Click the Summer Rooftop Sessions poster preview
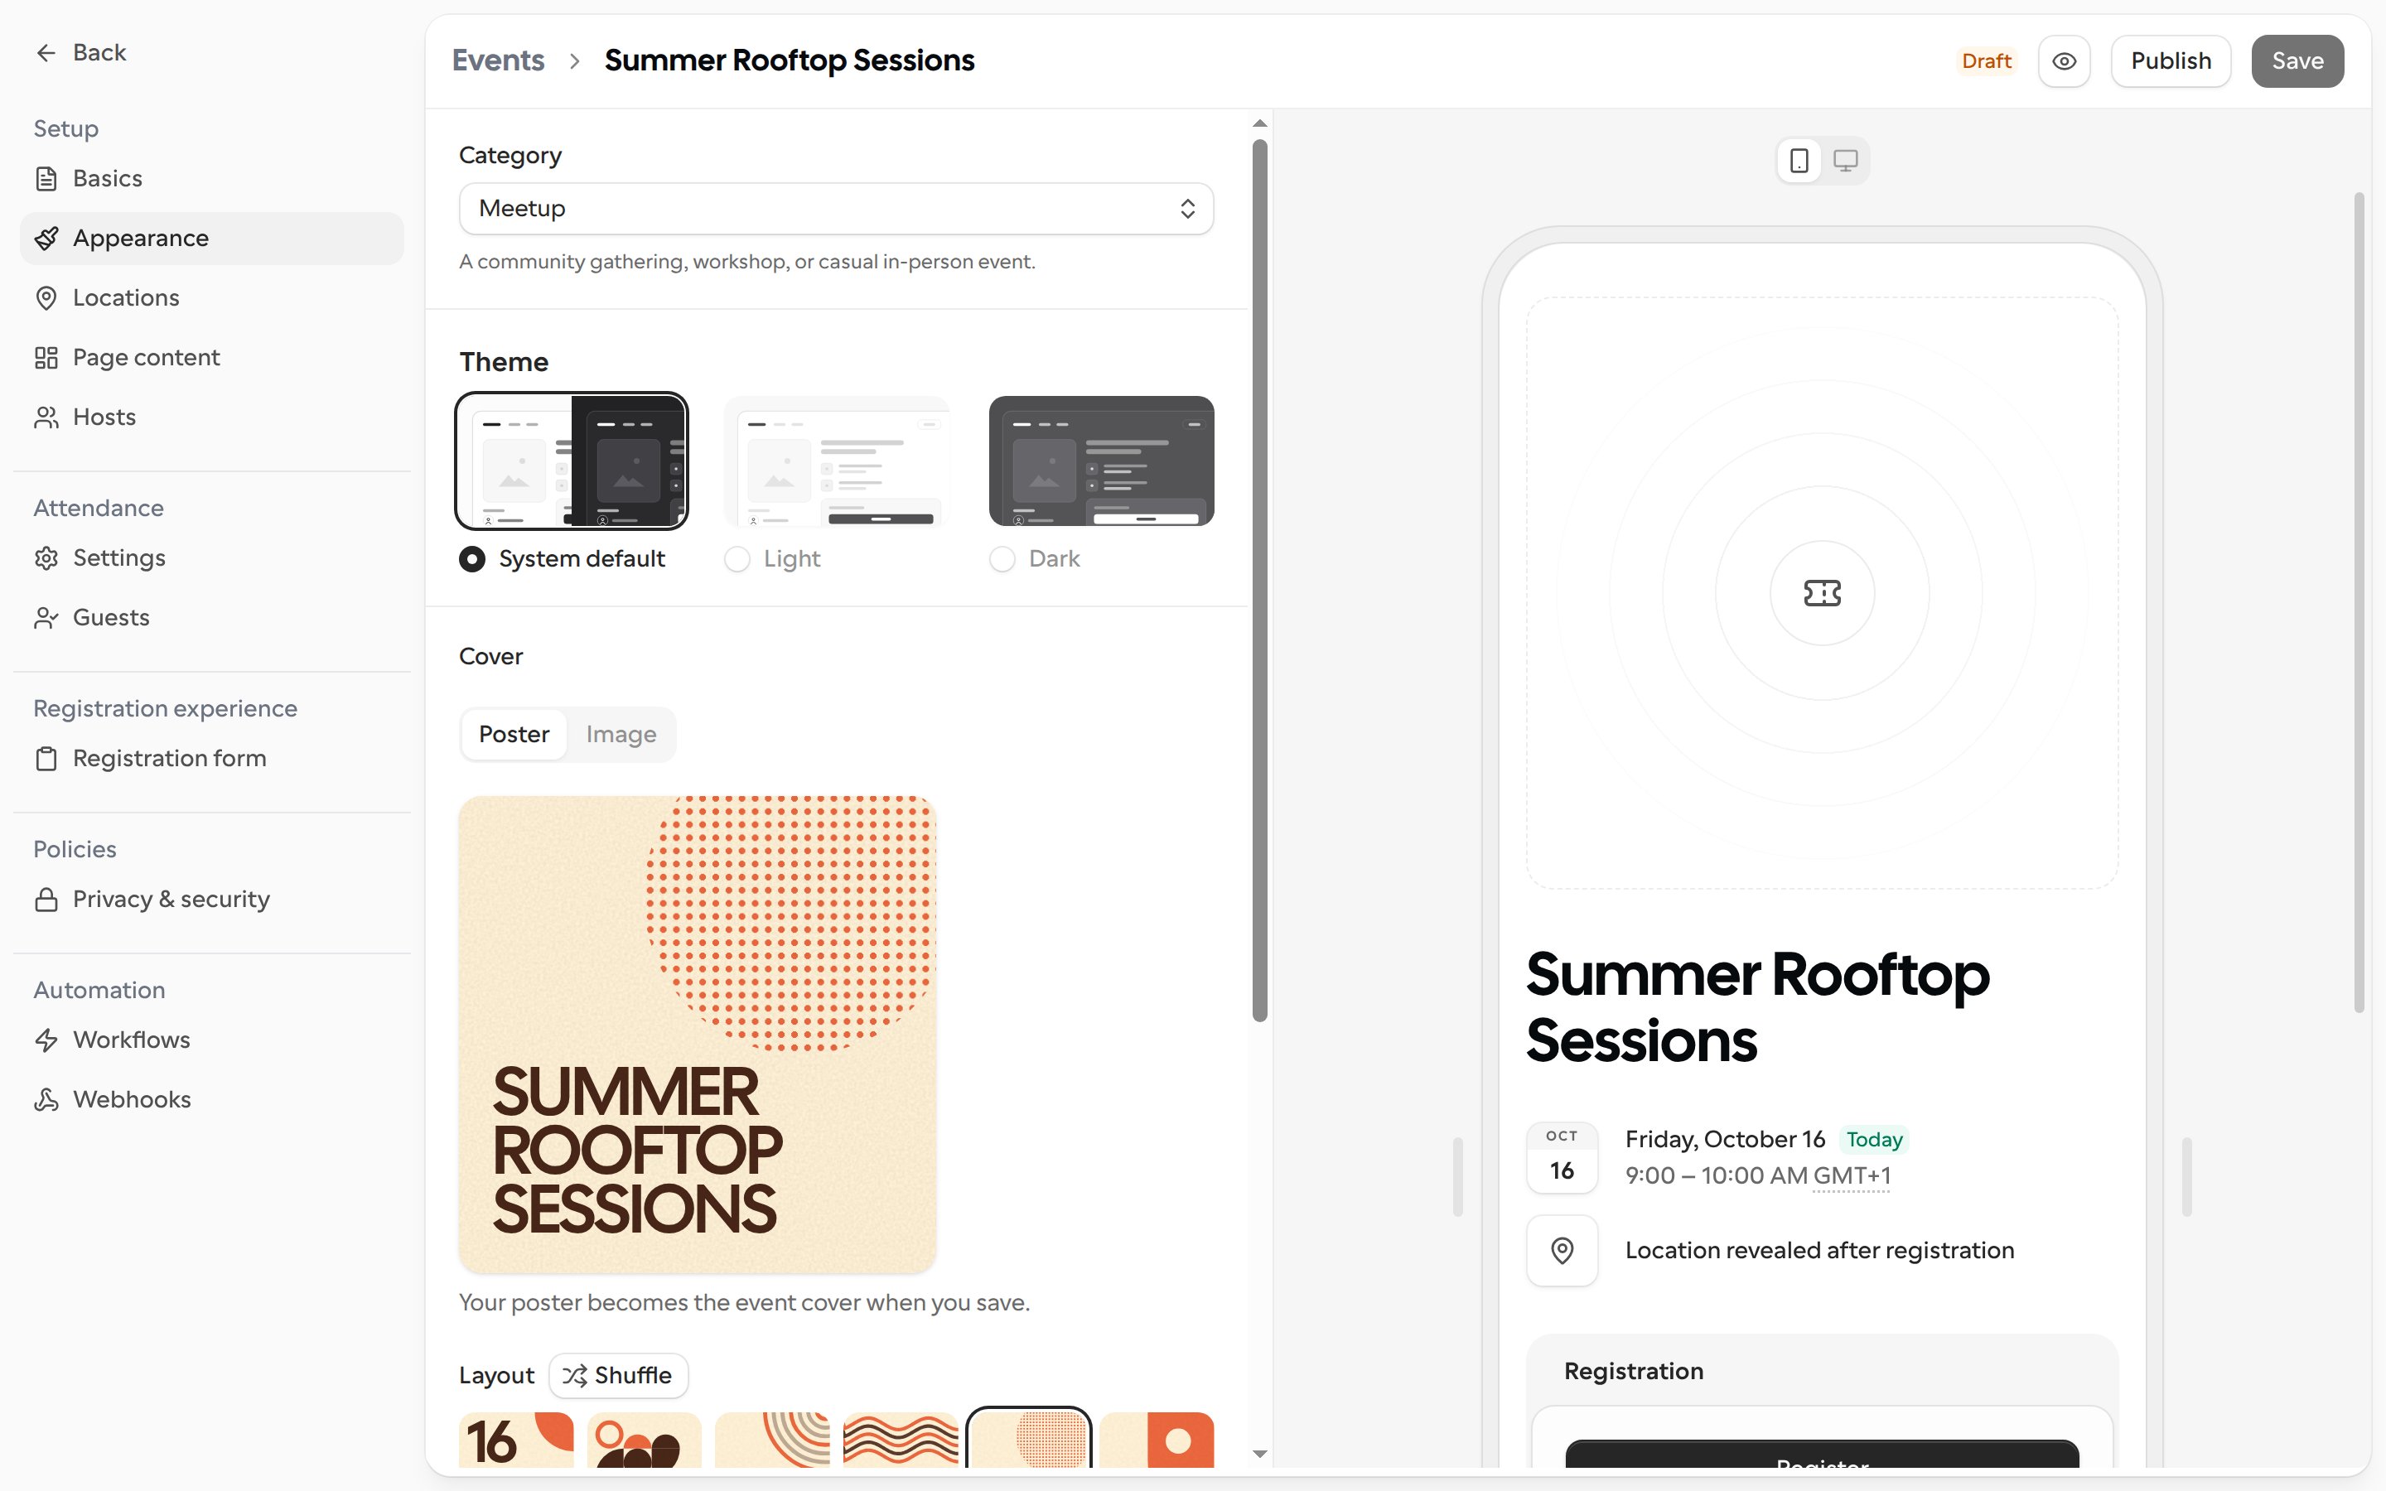This screenshot has height=1491, width=2386. pos(697,1035)
